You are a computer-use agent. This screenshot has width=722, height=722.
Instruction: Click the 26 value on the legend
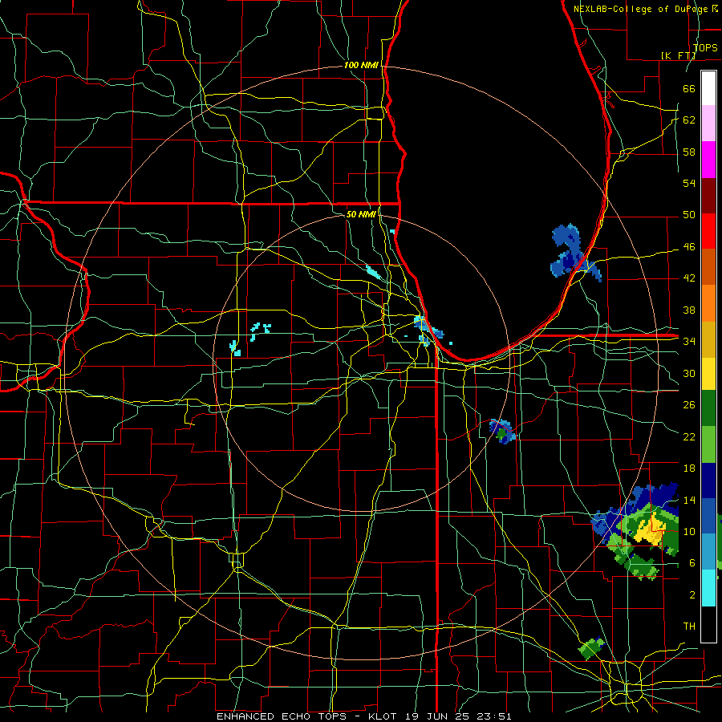[689, 405]
